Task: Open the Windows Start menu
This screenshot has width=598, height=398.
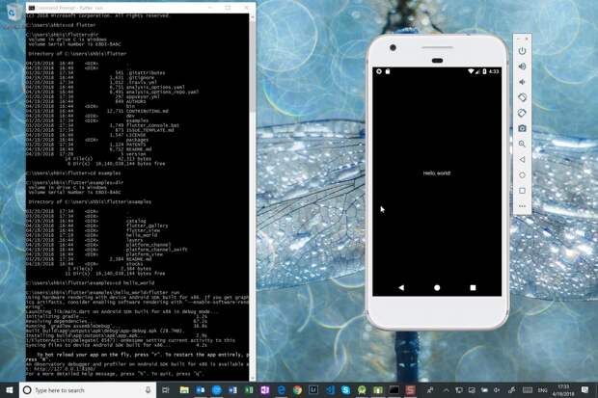Action: point(10,390)
